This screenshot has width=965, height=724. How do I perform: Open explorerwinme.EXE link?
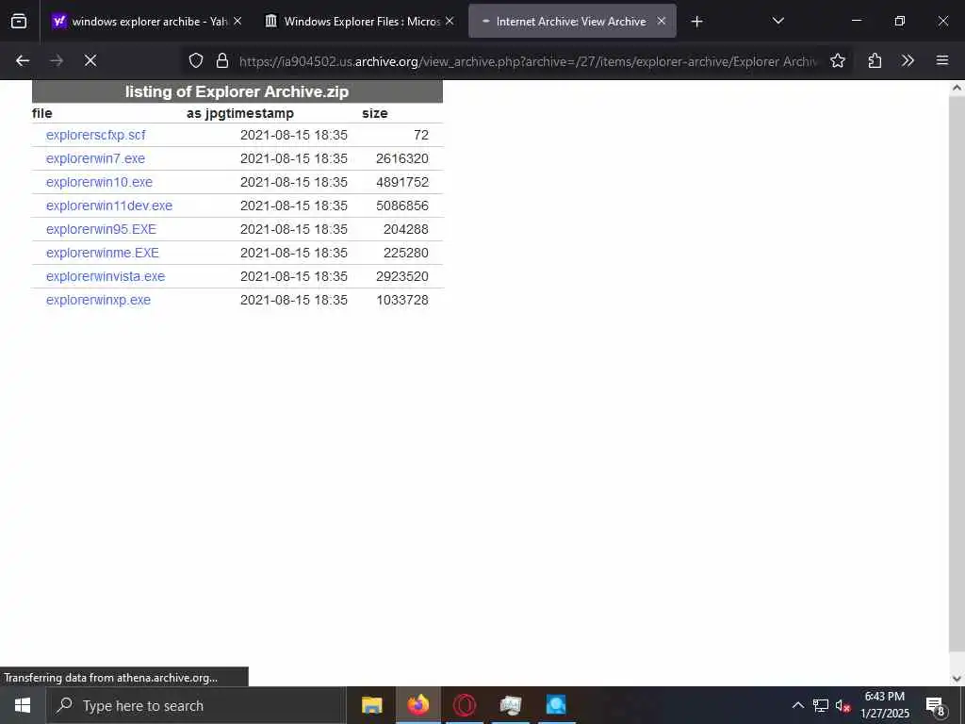click(102, 253)
